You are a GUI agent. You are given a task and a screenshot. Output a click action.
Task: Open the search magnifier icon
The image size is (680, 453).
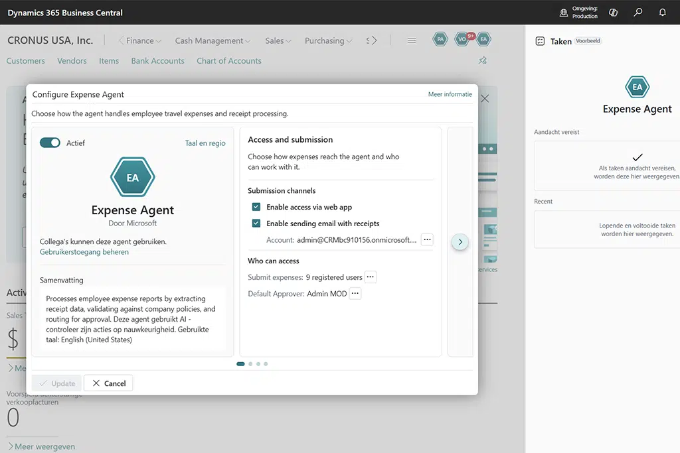[638, 13]
